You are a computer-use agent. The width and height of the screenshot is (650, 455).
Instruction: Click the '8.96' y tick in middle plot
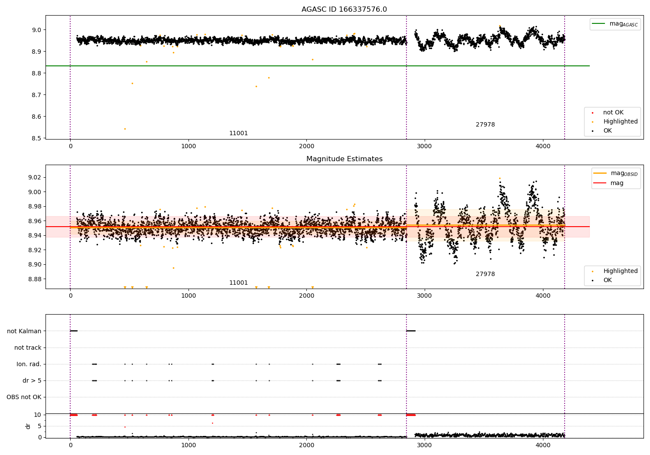pos(35,221)
